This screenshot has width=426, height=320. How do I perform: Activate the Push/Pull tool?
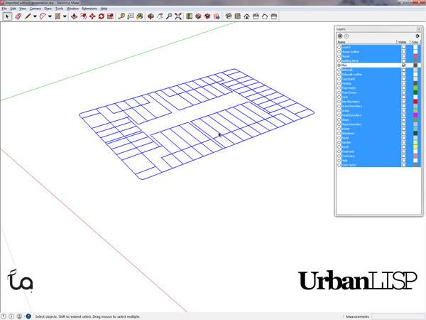pos(73,16)
